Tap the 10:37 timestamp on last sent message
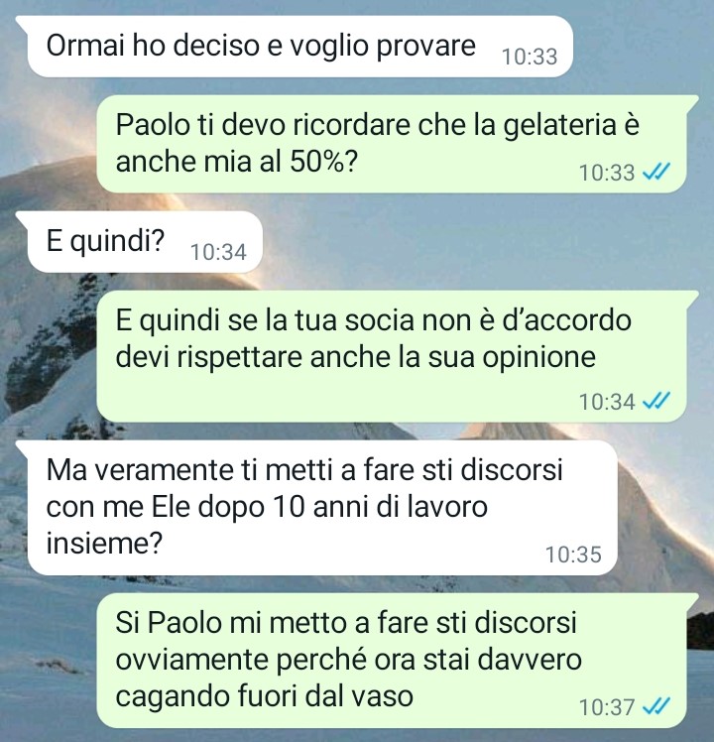Image resolution: width=714 pixels, height=742 pixels. coord(607,707)
